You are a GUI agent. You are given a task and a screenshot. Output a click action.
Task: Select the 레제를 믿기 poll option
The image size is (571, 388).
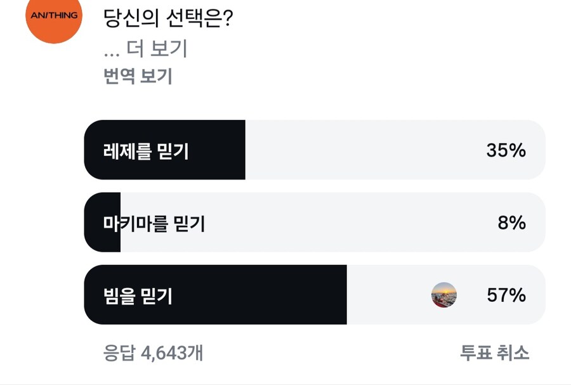click(x=146, y=151)
